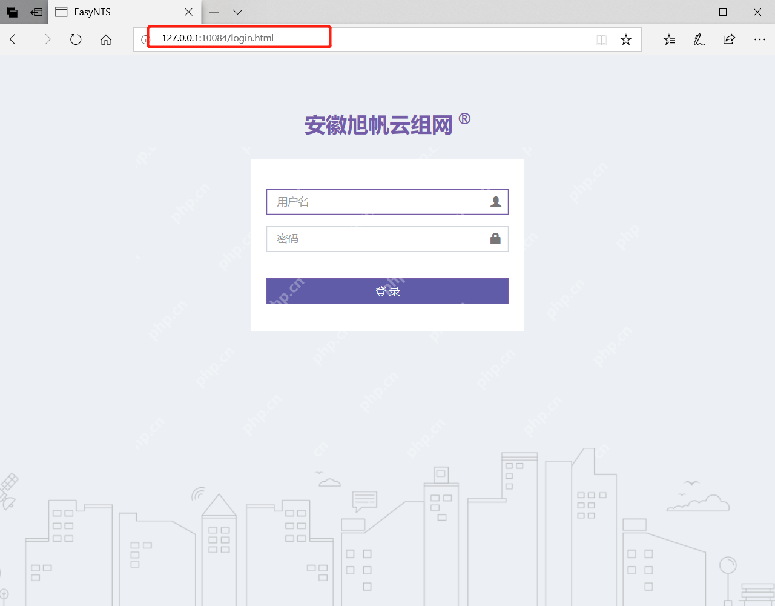Refresh the login page

[x=75, y=39]
